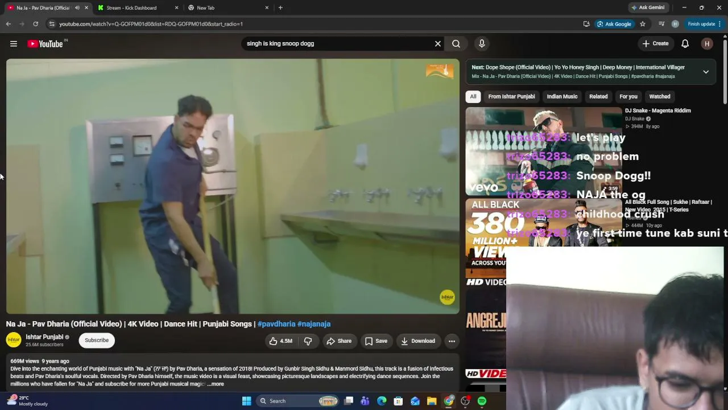Screen dimensions: 728x410
Task: Open Spotify from the taskbar
Action: pos(482,401)
